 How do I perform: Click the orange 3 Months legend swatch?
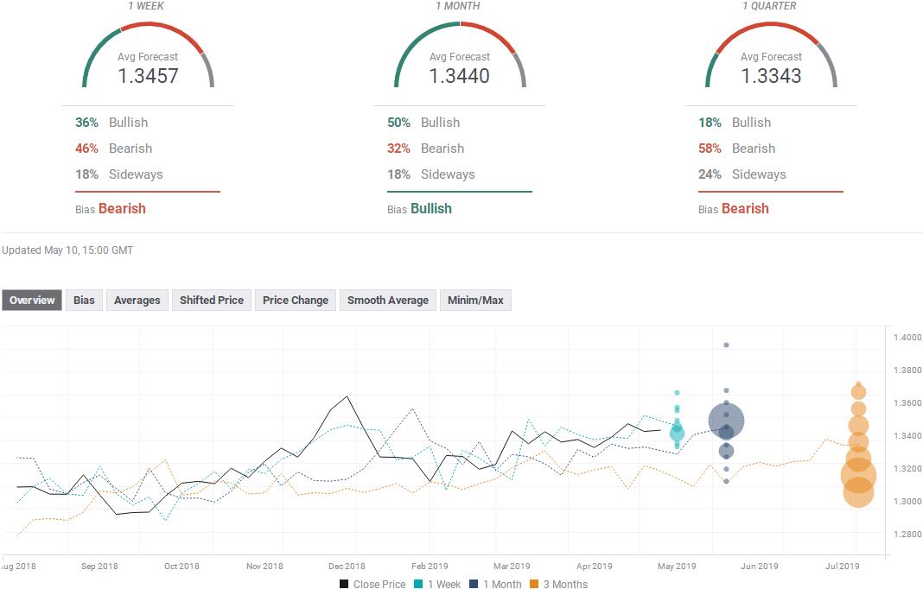click(x=536, y=584)
